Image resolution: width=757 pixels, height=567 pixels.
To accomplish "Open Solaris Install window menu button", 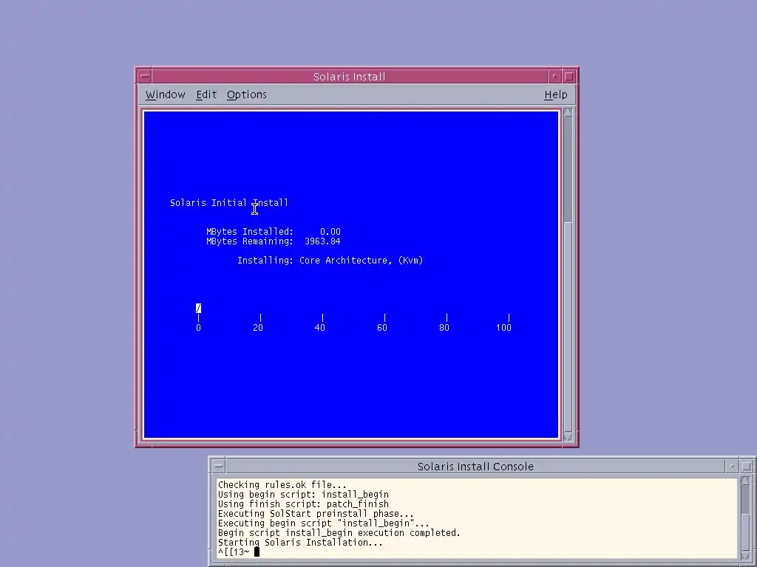I will pyautogui.click(x=144, y=76).
